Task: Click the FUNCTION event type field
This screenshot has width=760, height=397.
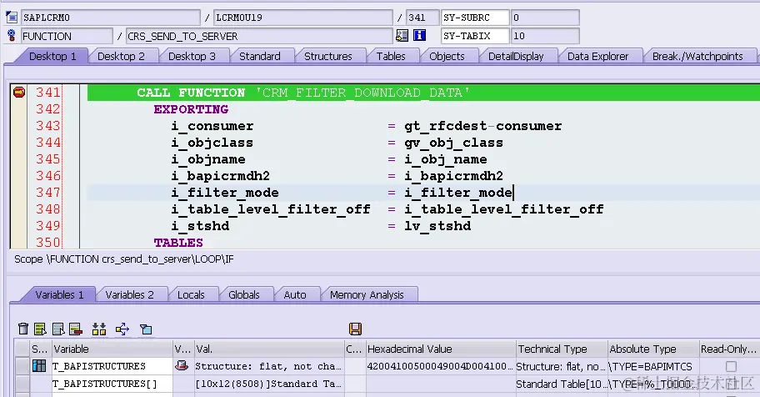Action: coord(67,36)
